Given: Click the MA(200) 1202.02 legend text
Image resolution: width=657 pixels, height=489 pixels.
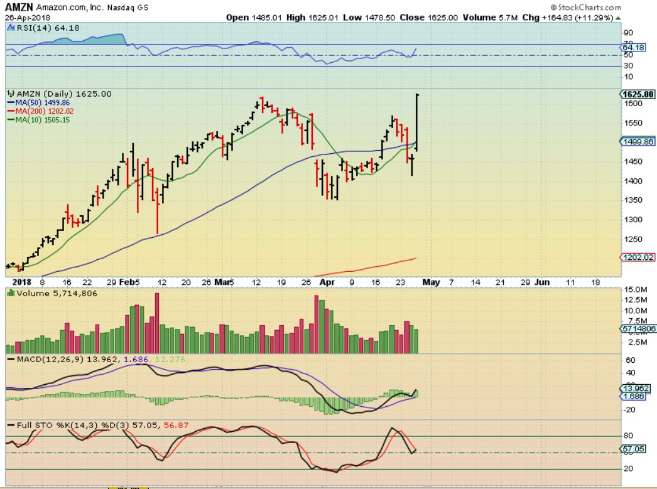Looking at the screenshot, I should pyautogui.click(x=45, y=111).
